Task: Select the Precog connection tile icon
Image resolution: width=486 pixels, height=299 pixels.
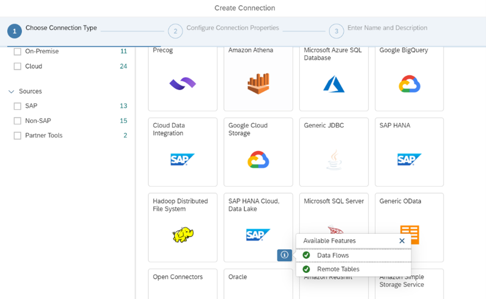Action: 182,83
